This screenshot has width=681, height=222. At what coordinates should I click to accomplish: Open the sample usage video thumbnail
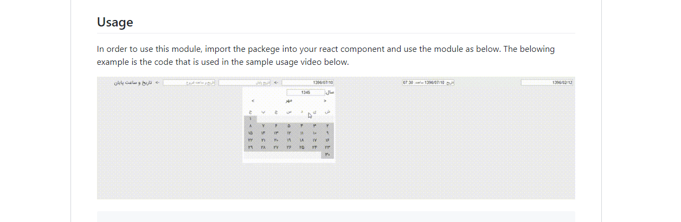coord(336,138)
